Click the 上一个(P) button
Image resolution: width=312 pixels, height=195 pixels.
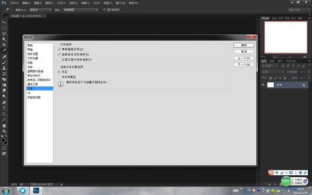pyautogui.click(x=244, y=58)
